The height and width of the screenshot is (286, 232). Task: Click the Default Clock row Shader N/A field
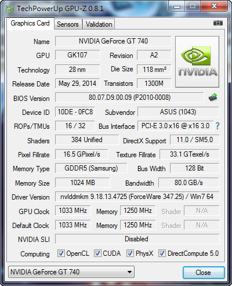point(202,225)
